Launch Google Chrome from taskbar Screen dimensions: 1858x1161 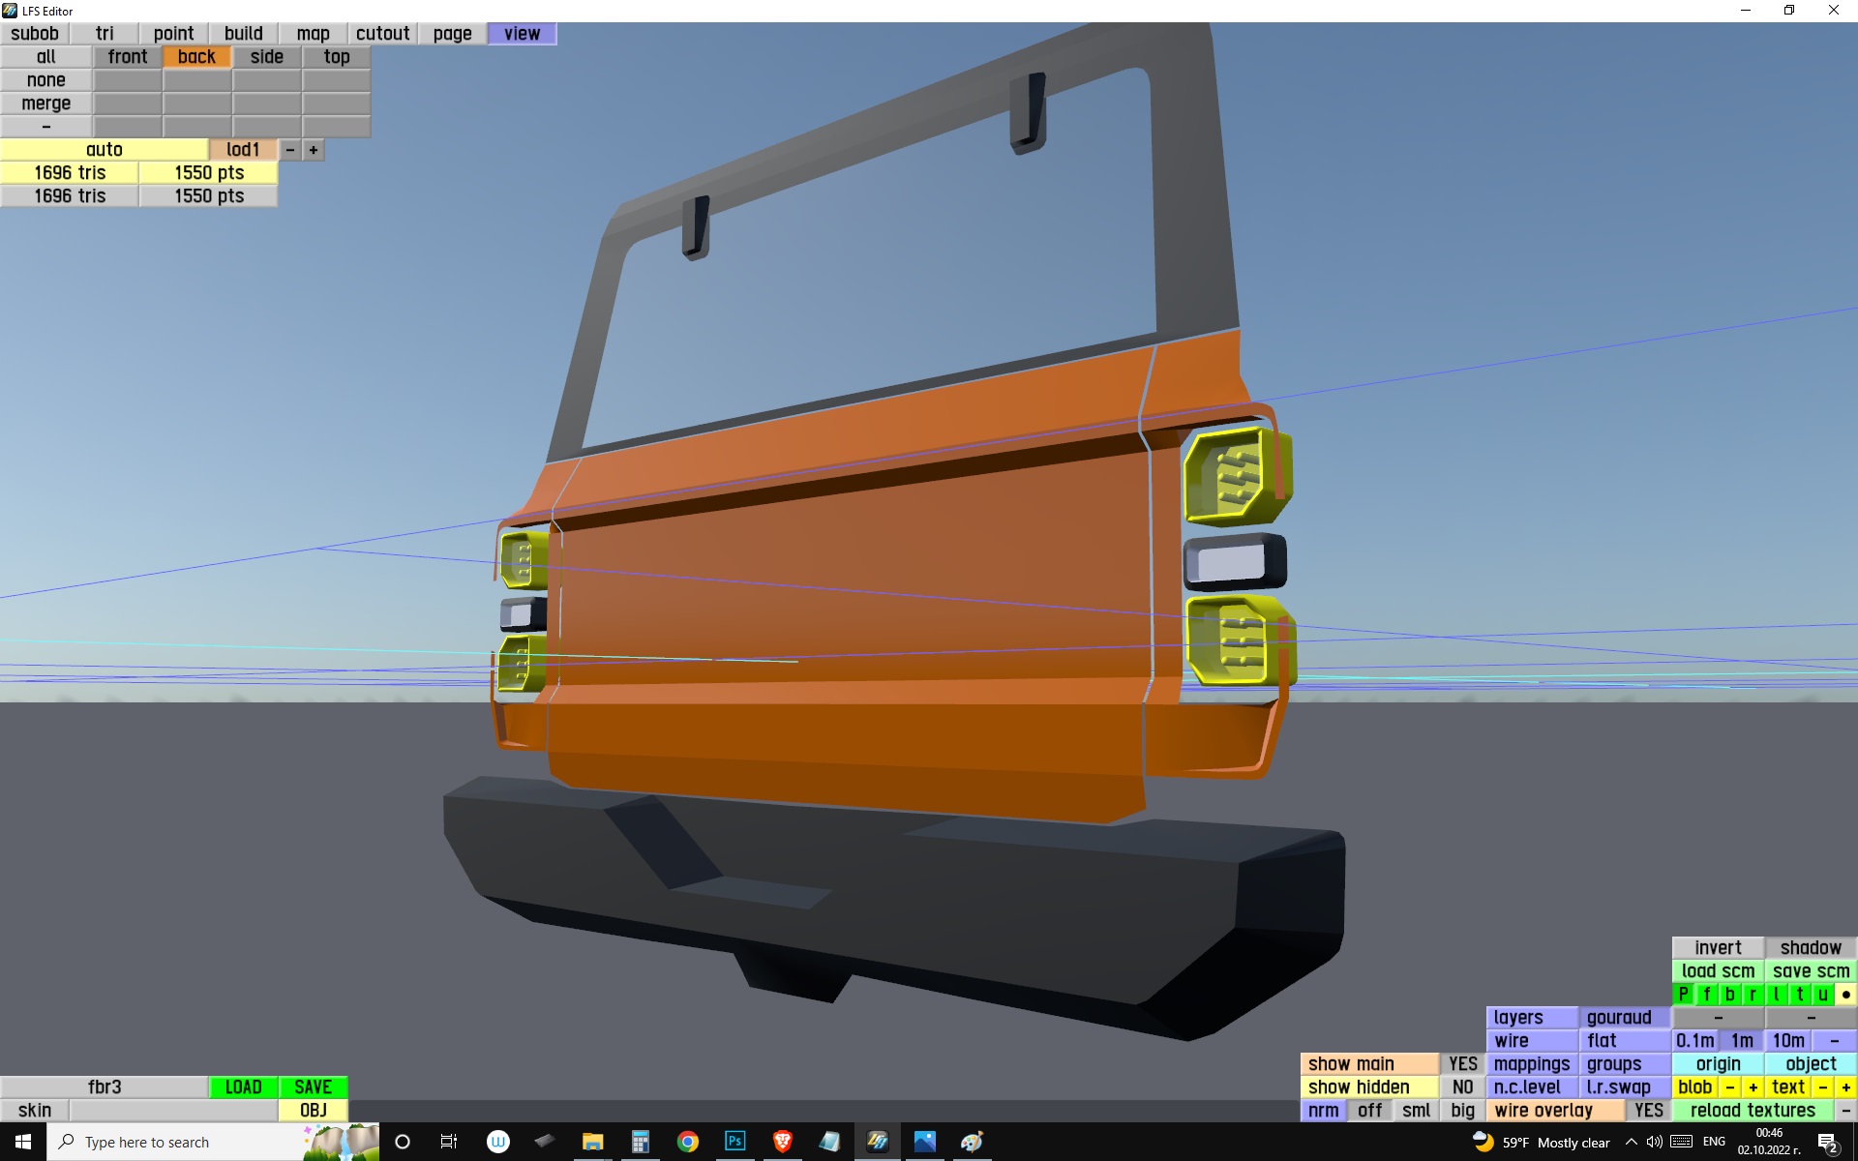point(687,1142)
